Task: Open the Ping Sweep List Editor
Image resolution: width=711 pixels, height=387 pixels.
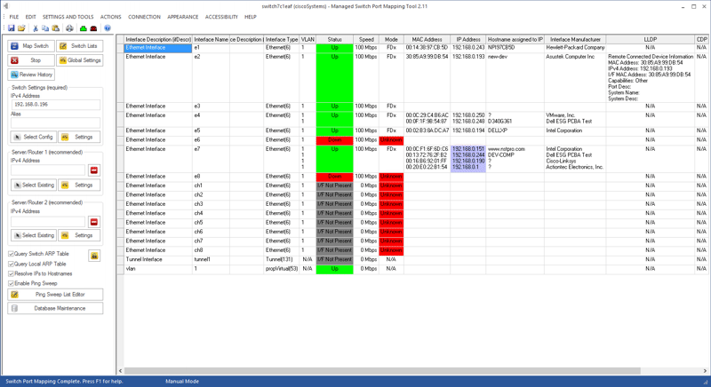Action: (55, 294)
